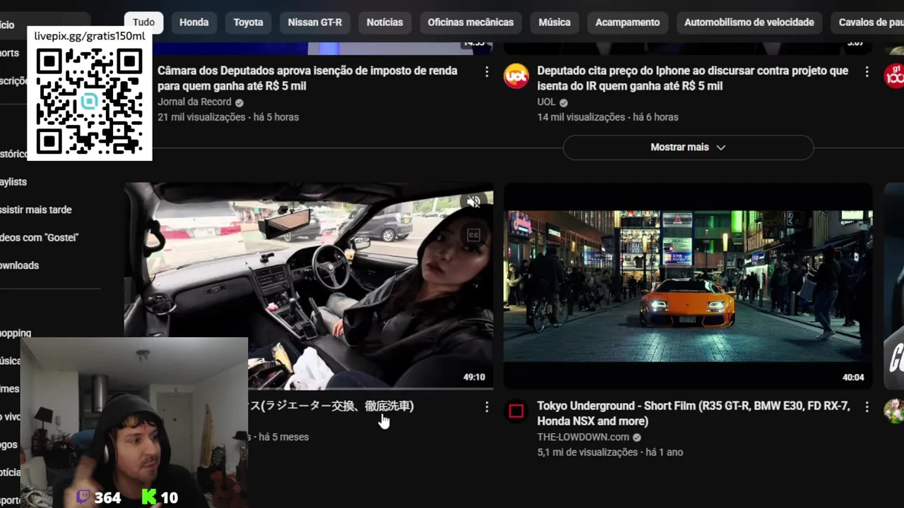904x508 pixels.
Task: Filter videos by Nissan GT-R
Action: 314,23
